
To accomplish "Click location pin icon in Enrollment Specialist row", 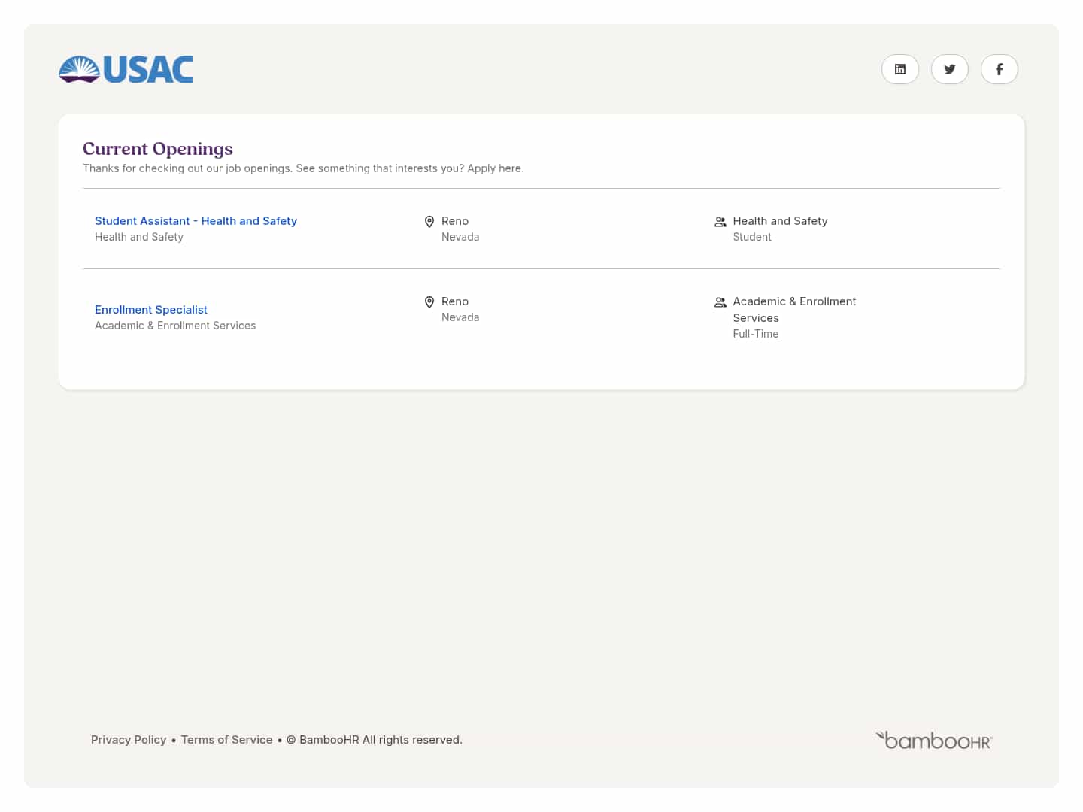I will pos(429,302).
